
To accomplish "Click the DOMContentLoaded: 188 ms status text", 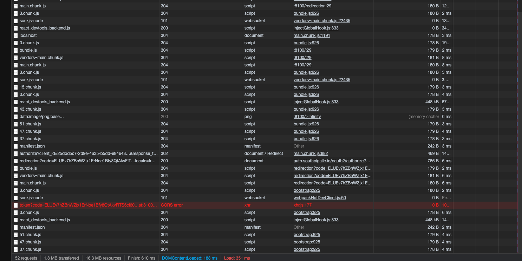I will tap(189, 258).
